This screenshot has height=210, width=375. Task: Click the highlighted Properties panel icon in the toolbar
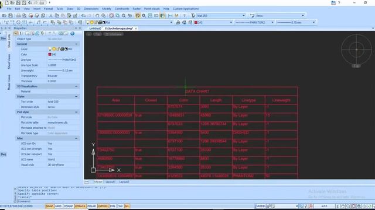(138, 16)
